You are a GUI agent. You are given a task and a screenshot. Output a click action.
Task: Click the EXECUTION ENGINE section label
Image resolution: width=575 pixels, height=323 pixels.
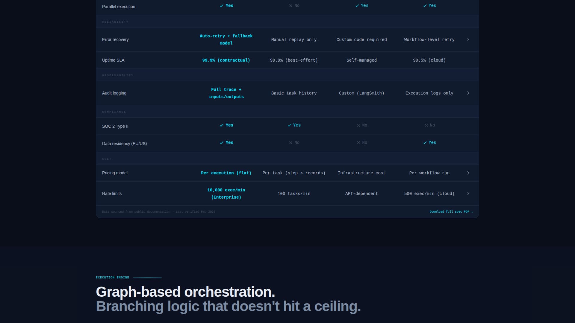[x=112, y=278]
